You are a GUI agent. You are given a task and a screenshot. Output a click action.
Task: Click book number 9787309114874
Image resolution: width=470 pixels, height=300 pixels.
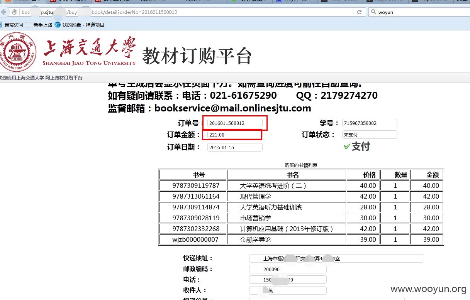coord(196,207)
